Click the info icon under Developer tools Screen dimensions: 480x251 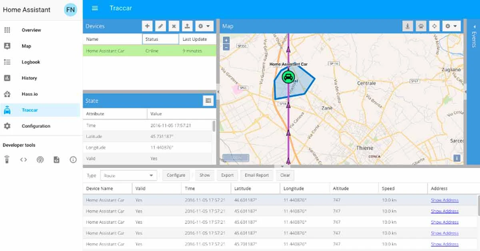(x=73, y=159)
